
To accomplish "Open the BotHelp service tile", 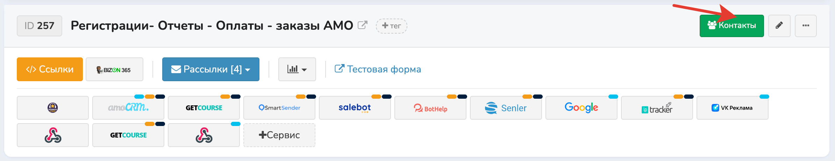I will coord(430,108).
